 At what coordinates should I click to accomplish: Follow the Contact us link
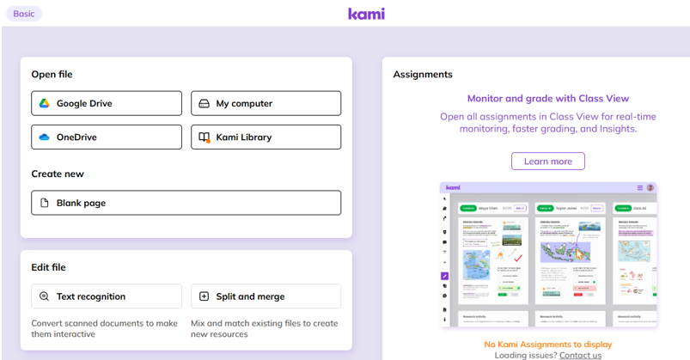click(580, 355)
